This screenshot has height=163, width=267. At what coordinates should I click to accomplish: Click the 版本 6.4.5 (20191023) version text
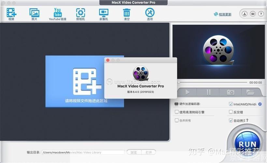point(141,92)
